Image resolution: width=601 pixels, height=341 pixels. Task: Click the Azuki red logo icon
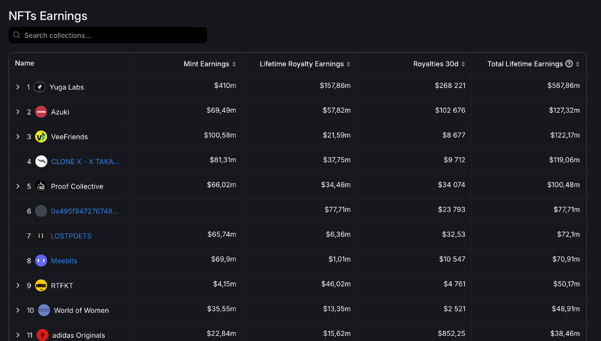pos(41,112)
